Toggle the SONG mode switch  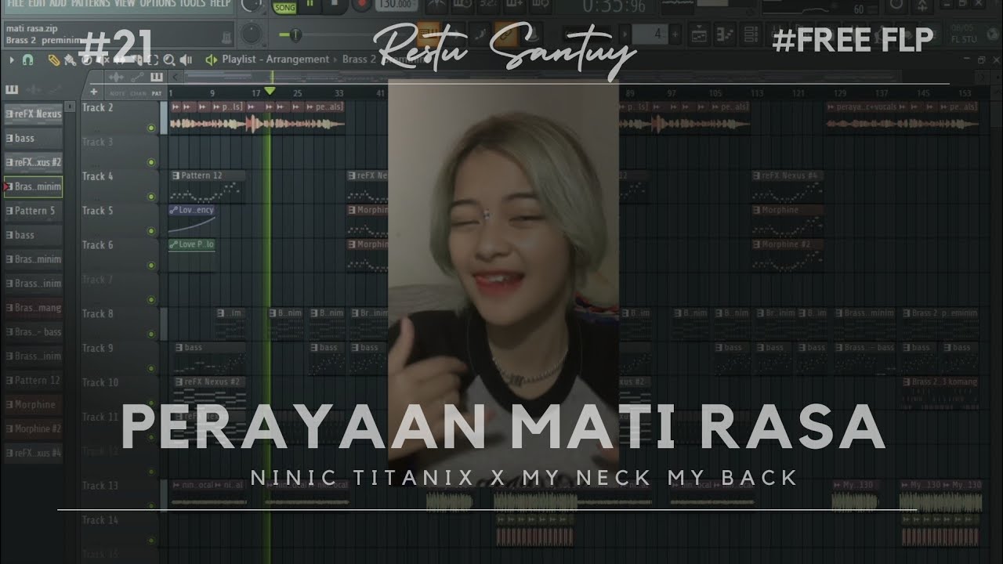(285, 8)
